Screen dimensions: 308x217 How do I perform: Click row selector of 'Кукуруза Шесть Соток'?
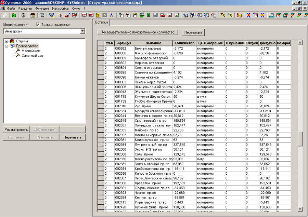coord(101,97)
